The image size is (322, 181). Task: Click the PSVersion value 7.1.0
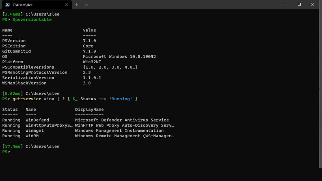(x=89, y=40)
